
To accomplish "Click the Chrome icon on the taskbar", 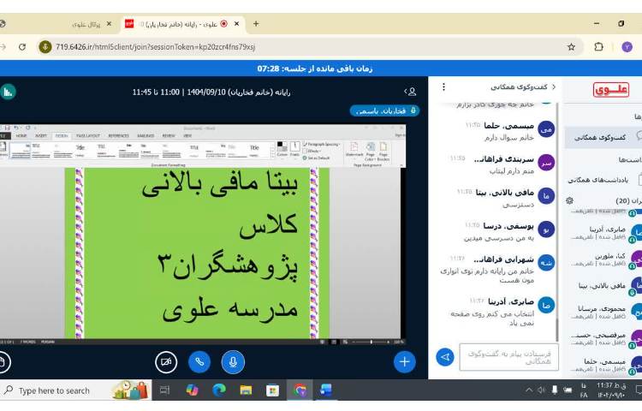I will click(x=300, y=390).
